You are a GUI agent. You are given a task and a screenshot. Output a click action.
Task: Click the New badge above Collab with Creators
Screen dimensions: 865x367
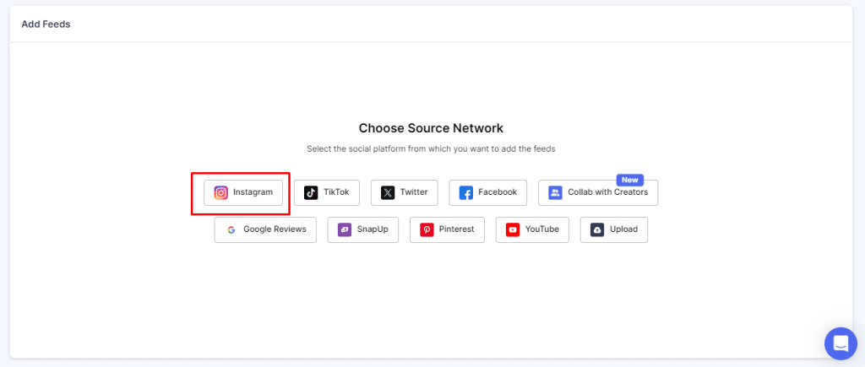pos(629,180)
